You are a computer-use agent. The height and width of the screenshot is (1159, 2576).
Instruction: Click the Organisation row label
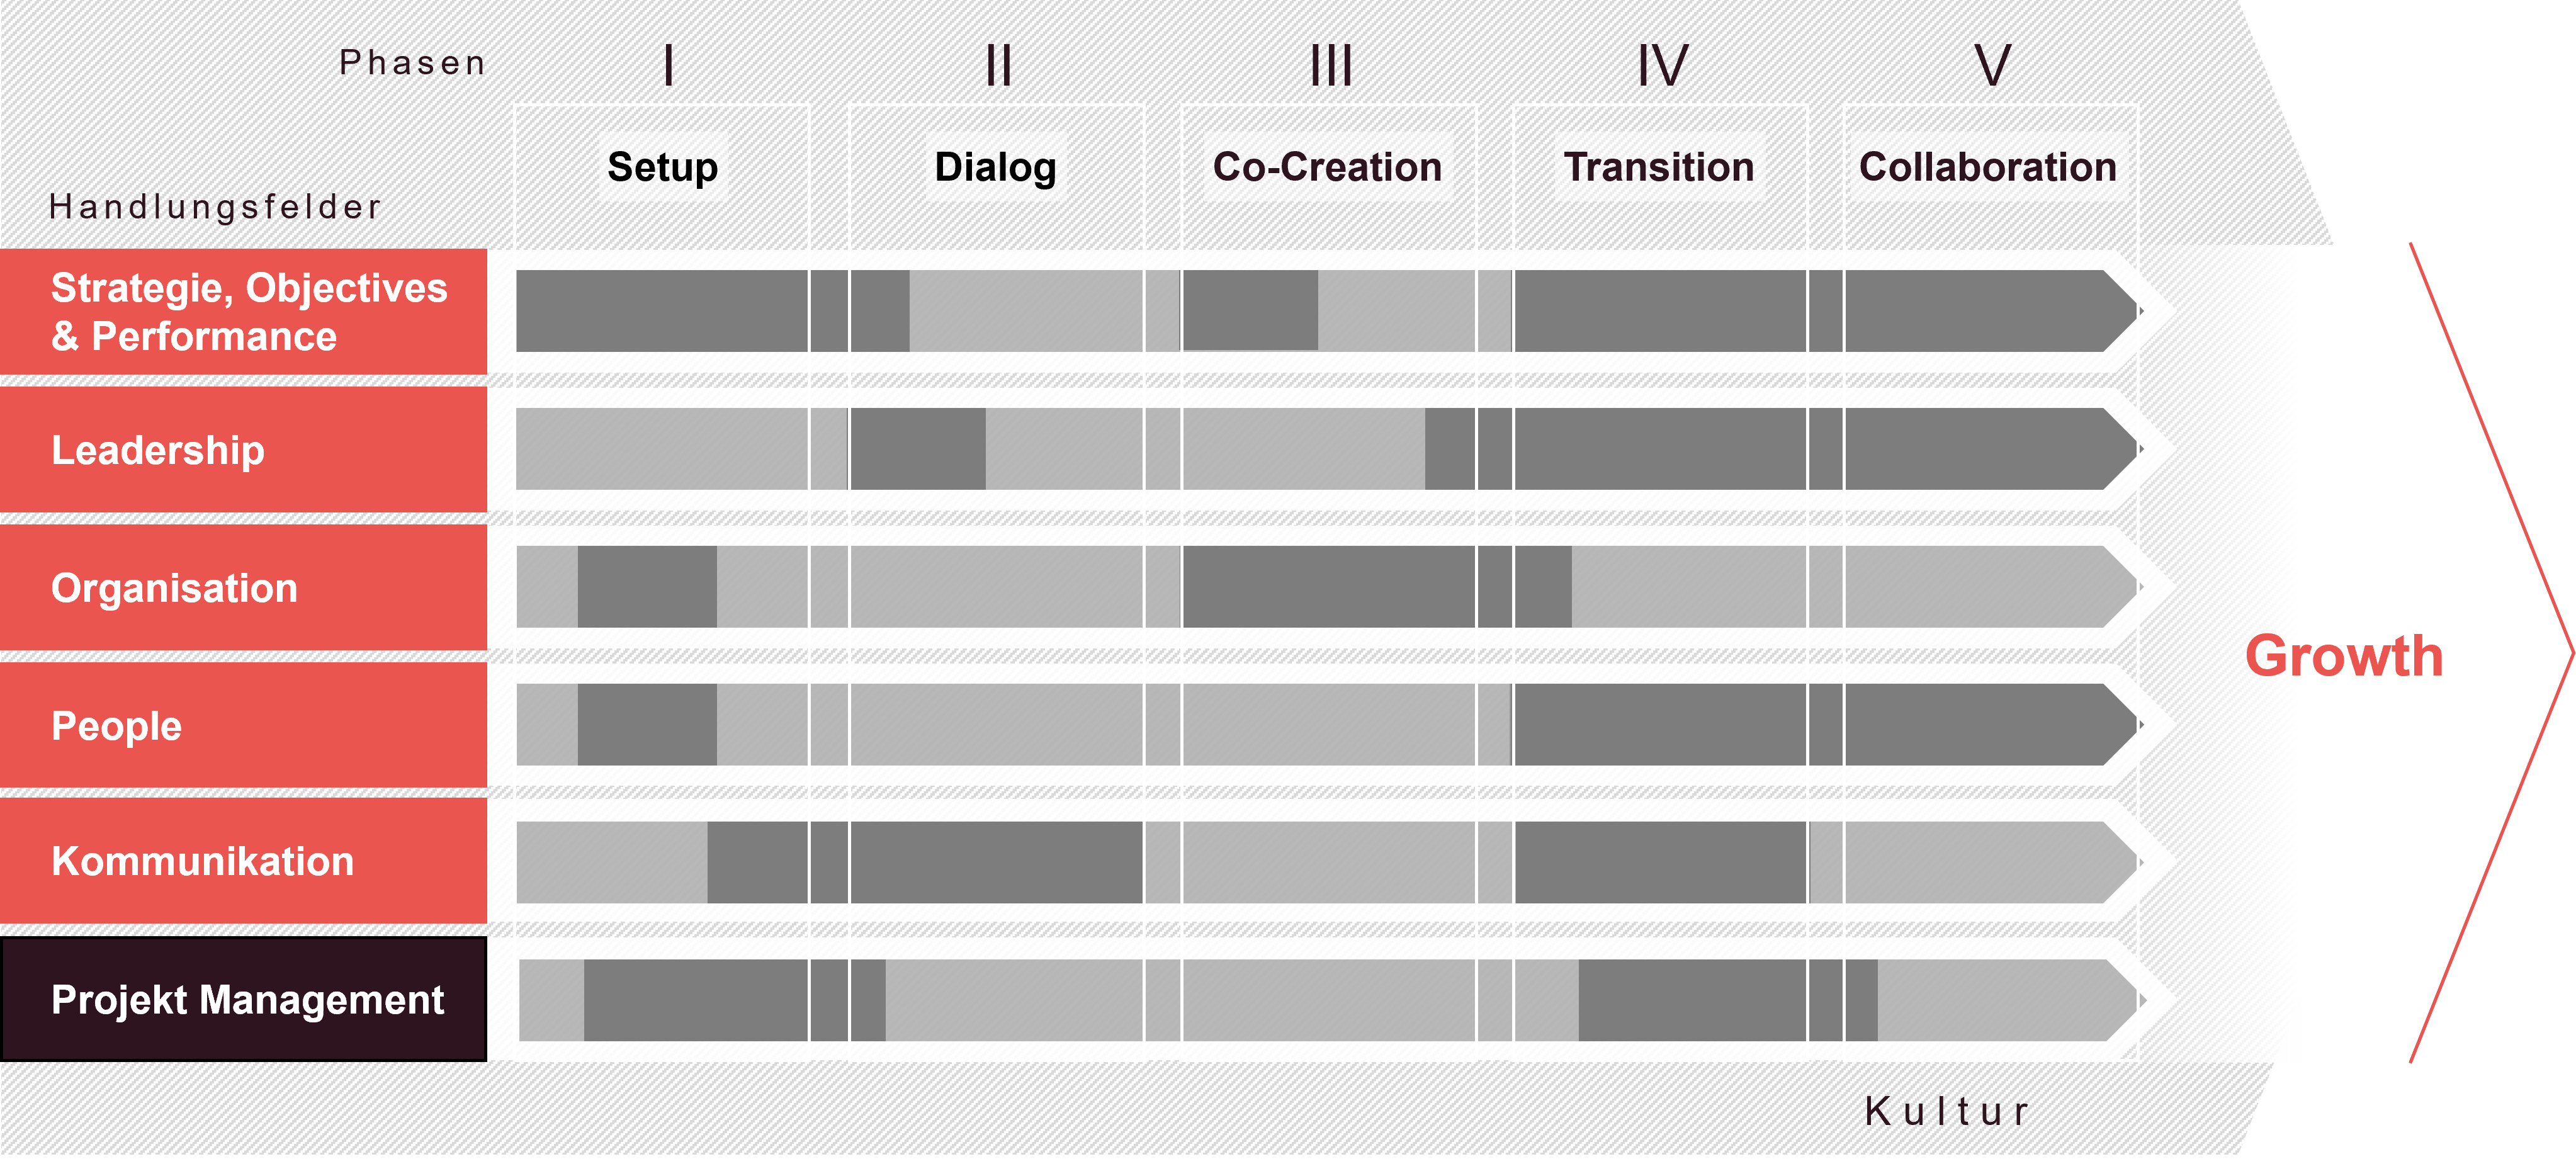pyautogui.click(x=174, y=588)
